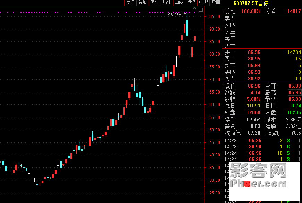Click 总量 total volume 31093
302x203 pixels.
(x=253, y=106)
